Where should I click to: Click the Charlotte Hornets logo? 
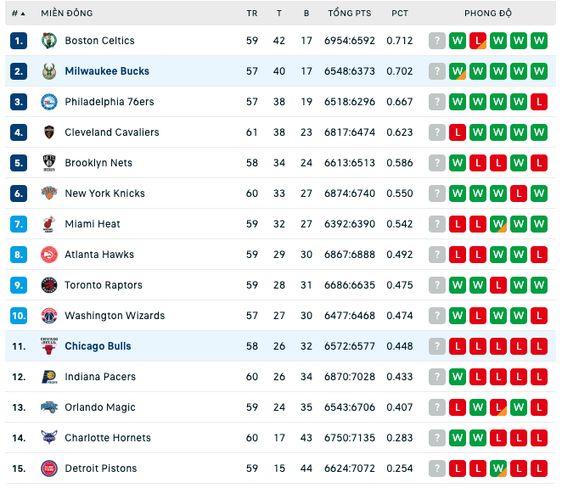49,438
